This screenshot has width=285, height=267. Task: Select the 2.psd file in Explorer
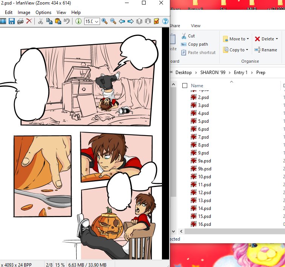[200, 97]
